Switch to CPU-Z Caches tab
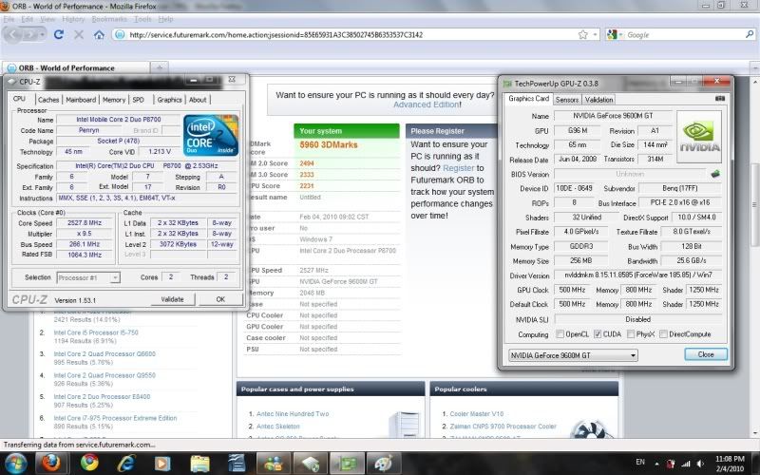 click(x=48, y=100)
